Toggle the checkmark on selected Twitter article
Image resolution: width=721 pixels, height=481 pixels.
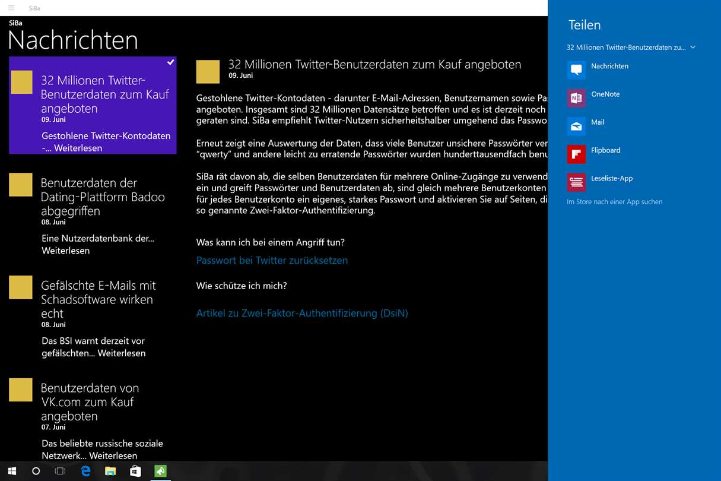point(170,62)
